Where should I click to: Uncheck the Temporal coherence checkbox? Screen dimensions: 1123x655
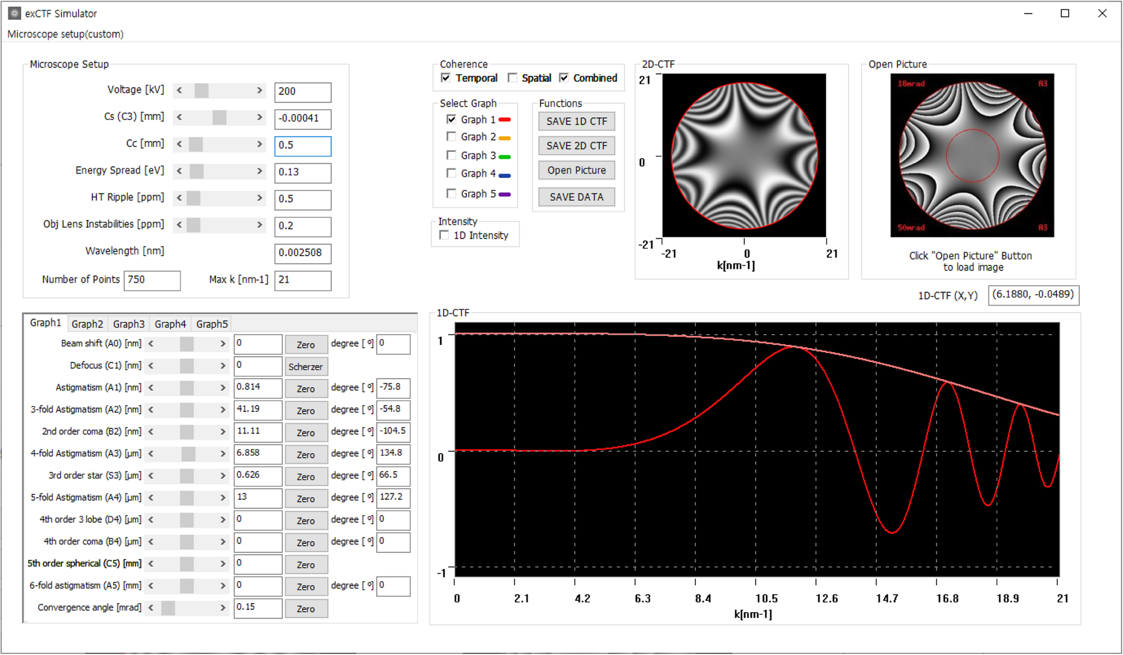(x=446, y=78)
